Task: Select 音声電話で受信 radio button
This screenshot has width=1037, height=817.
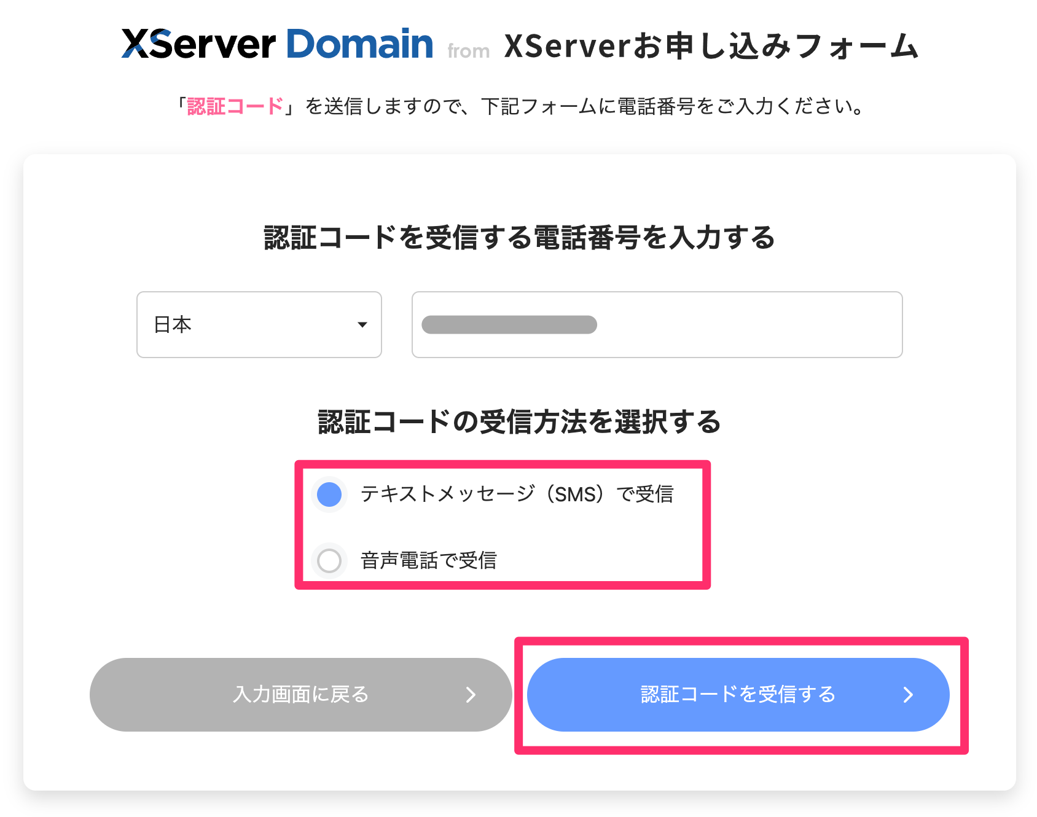Action: coord(329,560)
